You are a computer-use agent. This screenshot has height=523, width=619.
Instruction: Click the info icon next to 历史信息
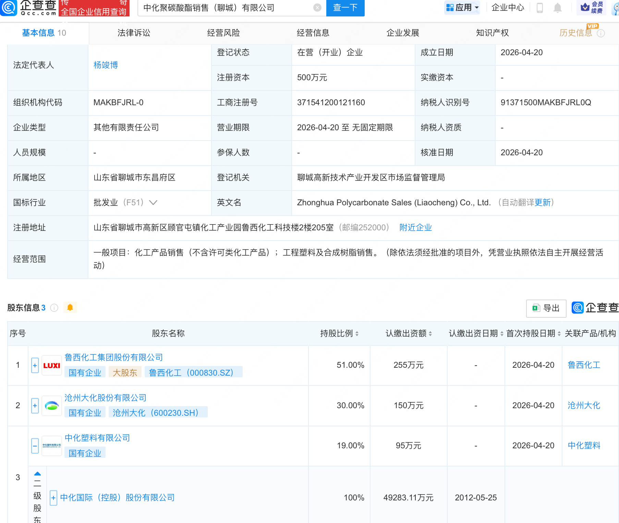pos(601,33)
